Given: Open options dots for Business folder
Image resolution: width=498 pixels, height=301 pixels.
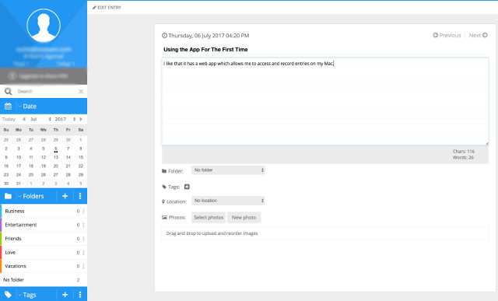Looking at the screenshot, I should pyautogui.click(x=83, y=211).
